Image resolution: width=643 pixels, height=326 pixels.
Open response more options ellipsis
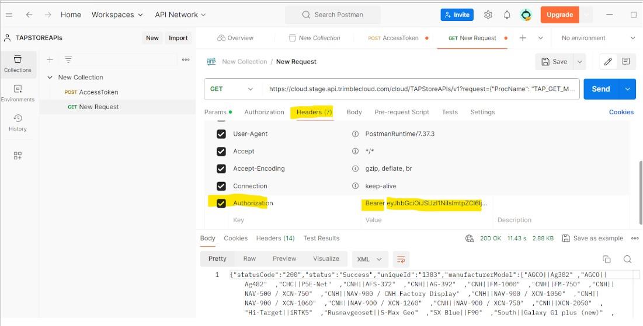pyautogui.click(x=635, y=239)
